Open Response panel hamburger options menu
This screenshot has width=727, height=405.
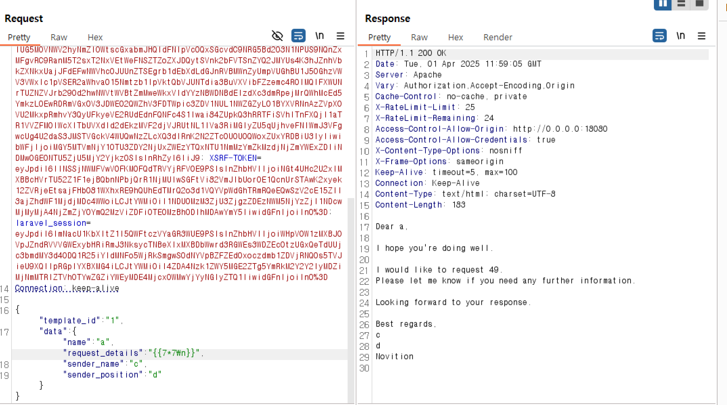(x=702, y=36)
